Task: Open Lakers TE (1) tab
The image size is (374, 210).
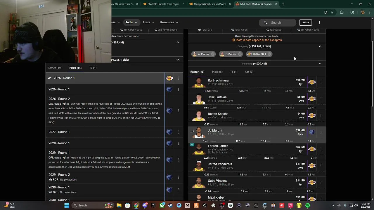Action: 234,72
